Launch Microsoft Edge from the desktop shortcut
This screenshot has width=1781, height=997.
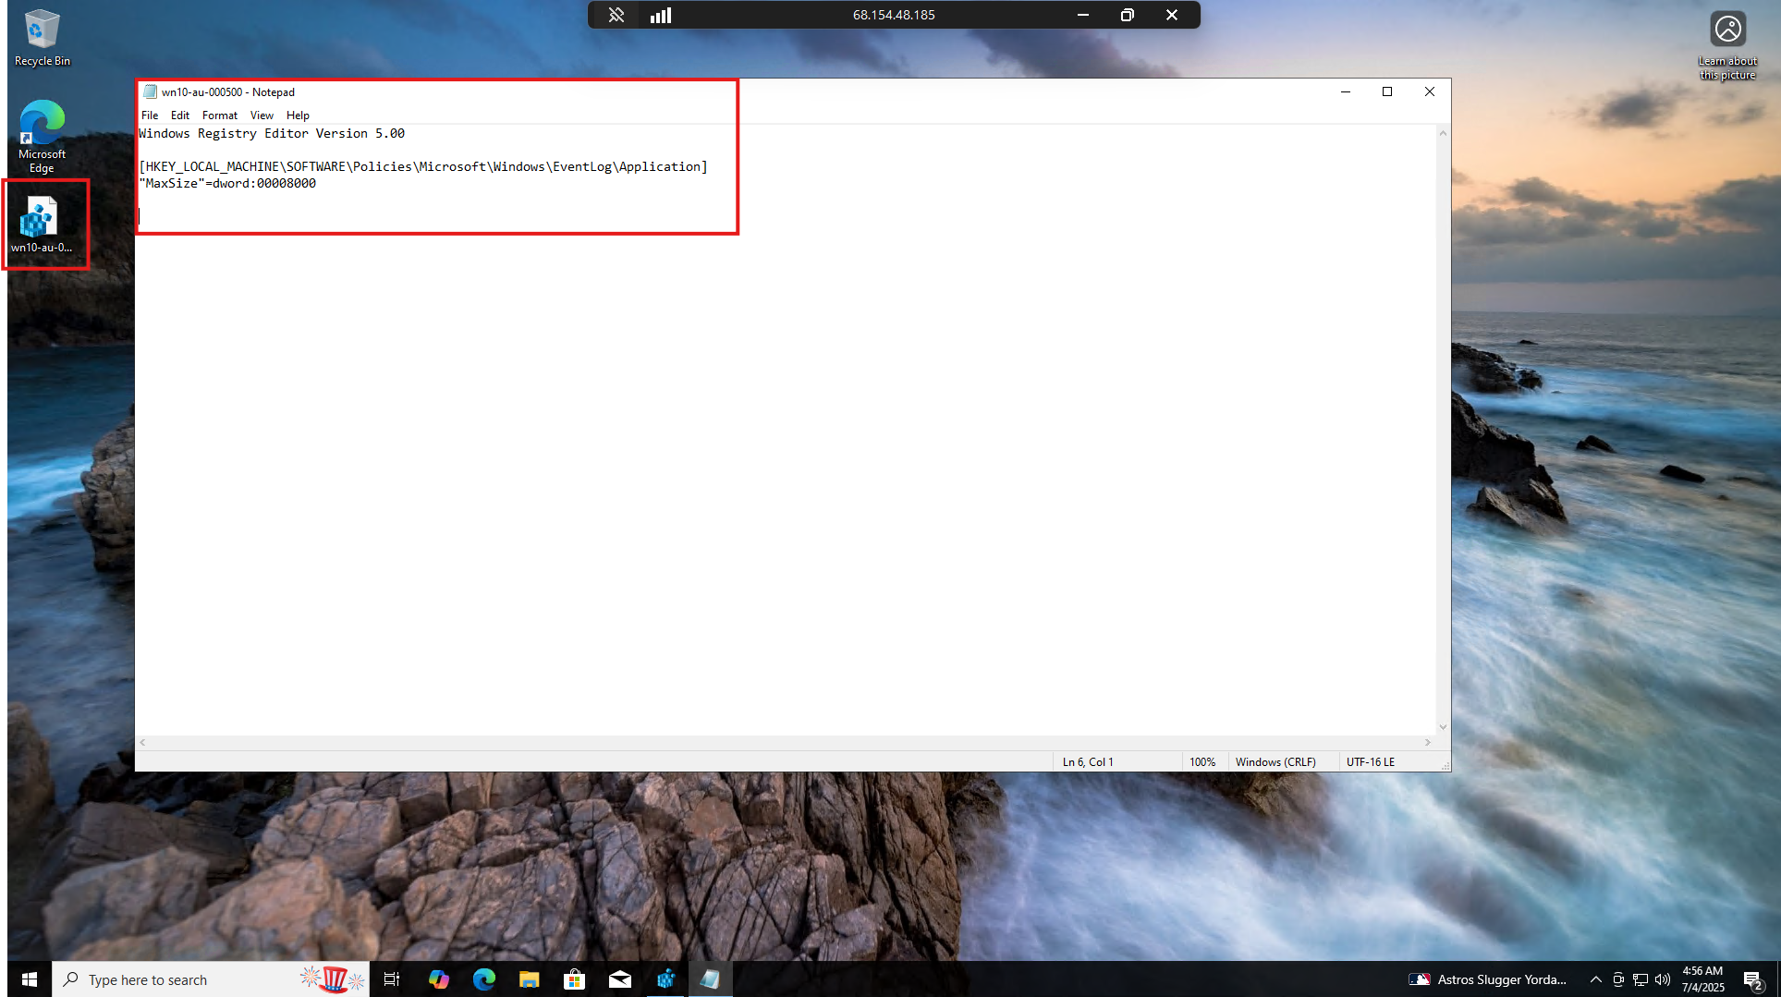pos(42,135)
